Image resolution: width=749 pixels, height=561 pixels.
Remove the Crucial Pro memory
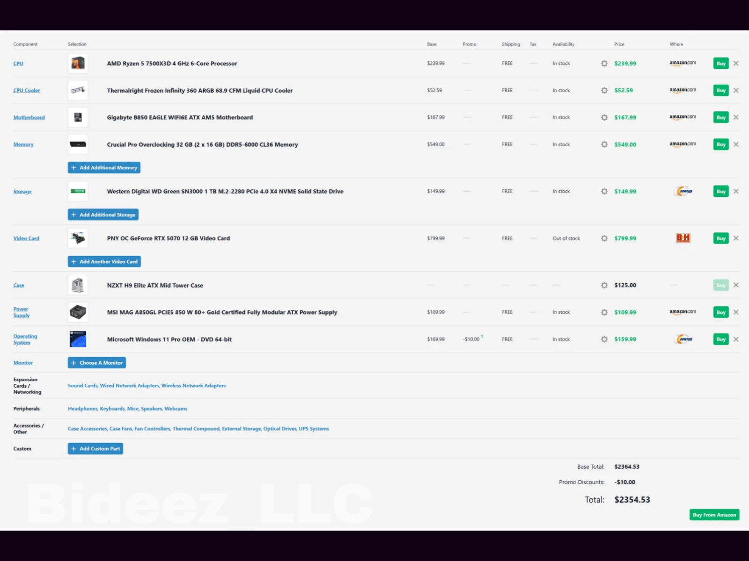point(736,144)
